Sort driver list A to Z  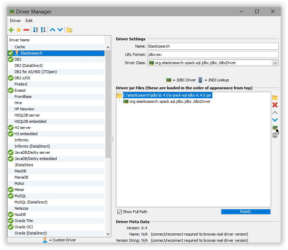pyautogui.click(x=35, y=30)
